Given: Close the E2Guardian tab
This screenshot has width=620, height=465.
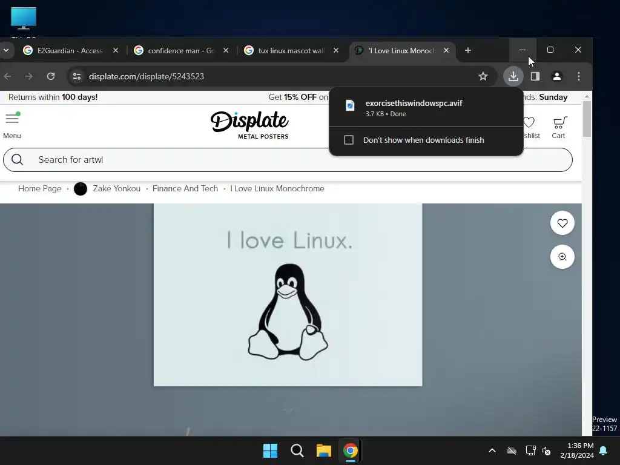Looking at the screenshot, I should (116, 51).
